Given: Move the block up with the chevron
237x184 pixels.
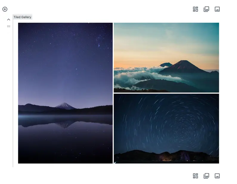Looking at the screenshot, I should [9, 19].
